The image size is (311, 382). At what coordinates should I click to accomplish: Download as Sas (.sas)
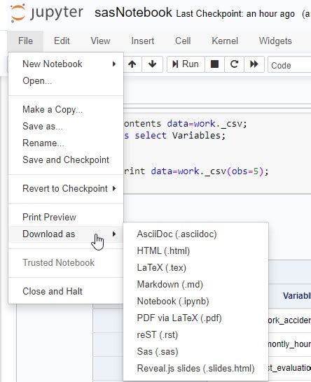point(196,352)
